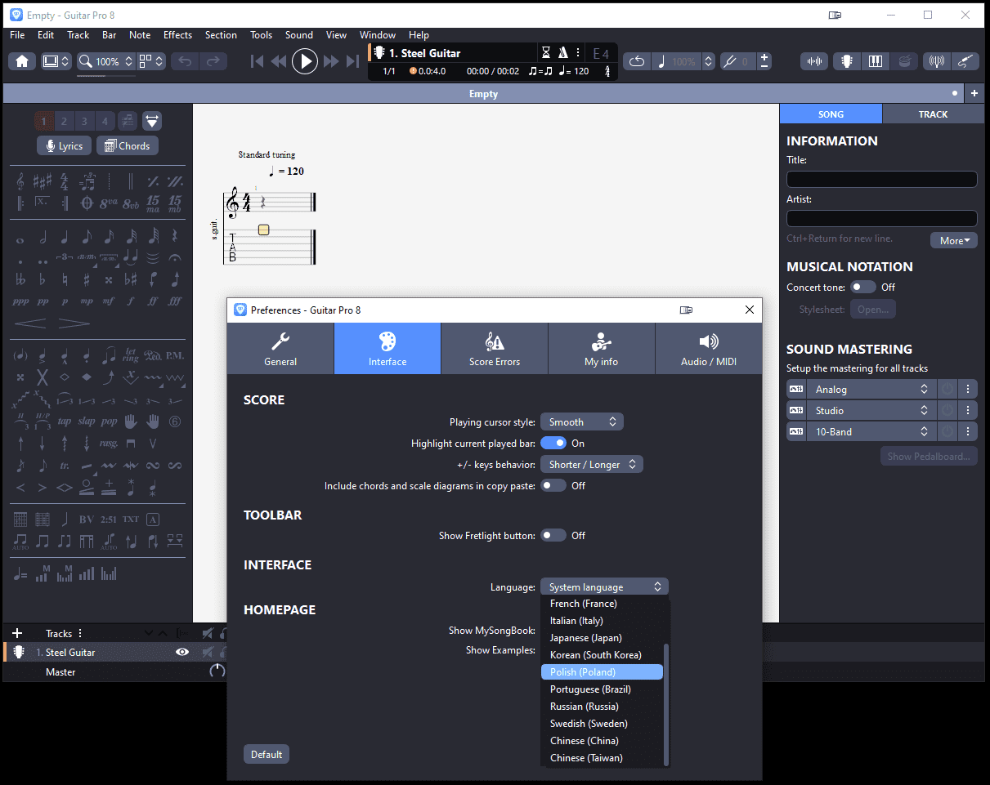
Task: Select voice 3 button in the edition palette
Action: point(84,122)
